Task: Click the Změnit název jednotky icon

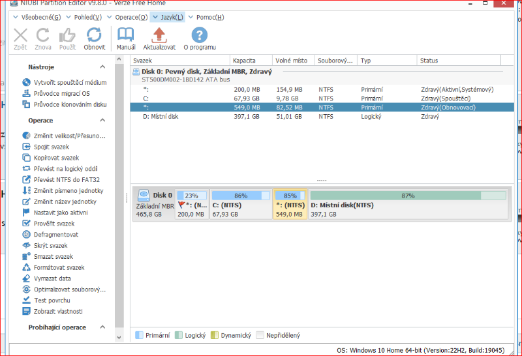Action: pos(26,201)
